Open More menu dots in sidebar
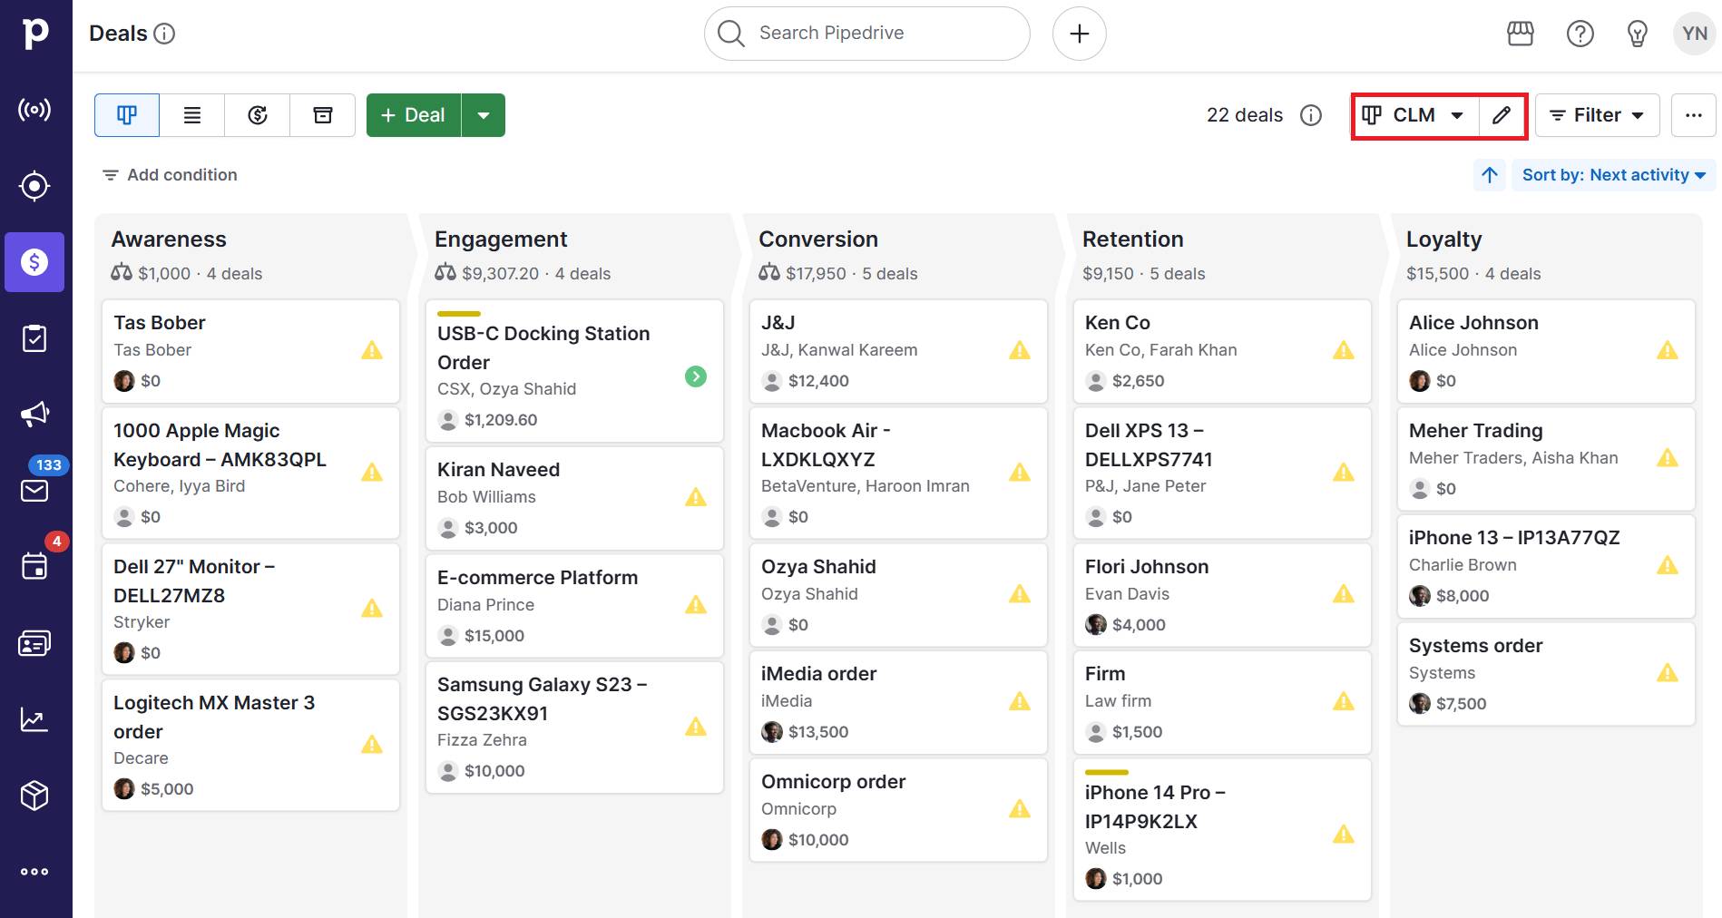The height and width of the screenshot is (918, 1722). pyautogui.click(x=34, y=872)
